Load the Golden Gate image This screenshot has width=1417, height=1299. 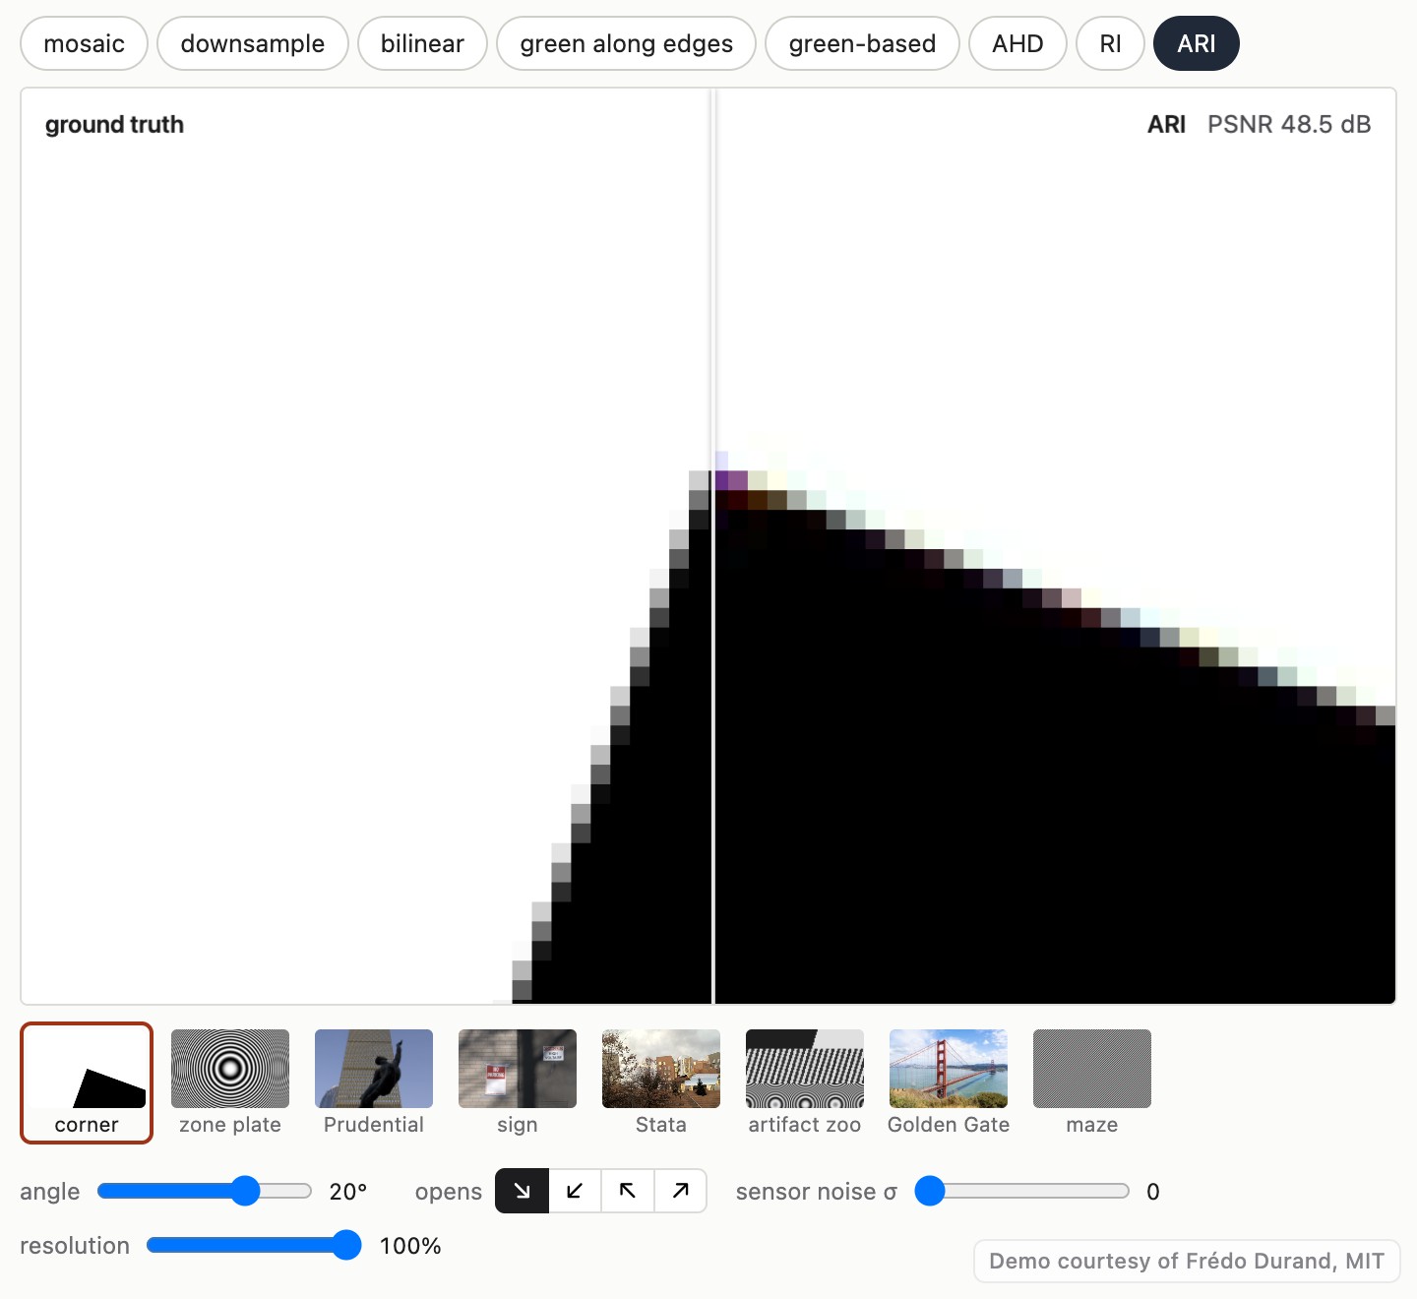point(949,1082)
